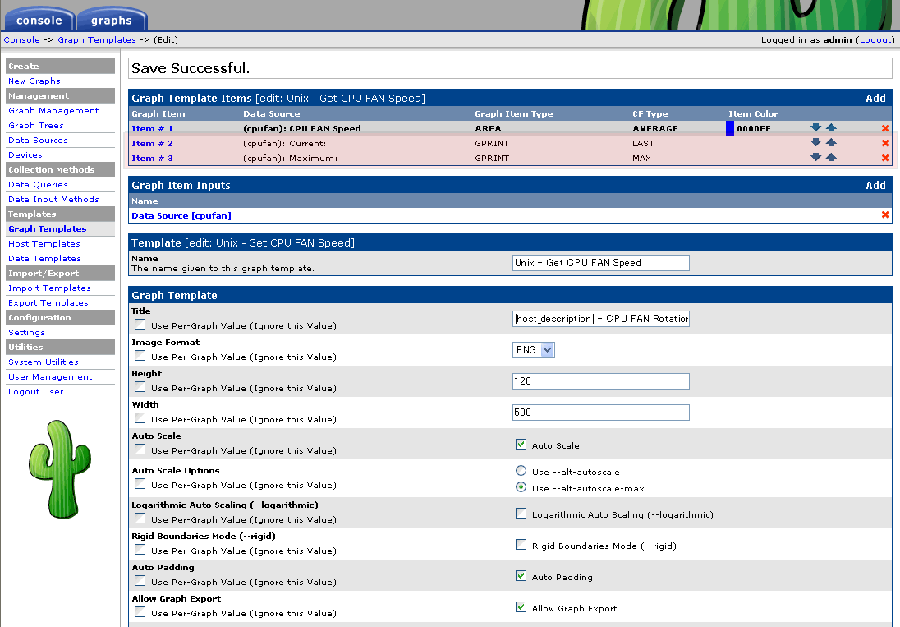Image resolution: width=900 pixels, height=627 pixels.
Task: Enable Logarithmic Auto Scaling checkbox
Action: [521, 514]
